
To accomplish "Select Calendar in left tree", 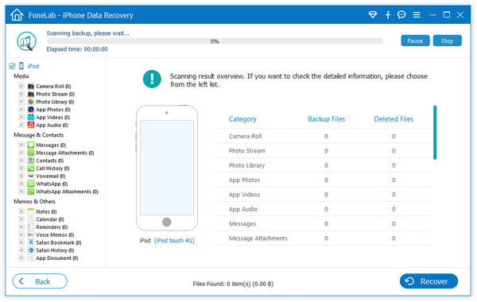I will point(50,219).
